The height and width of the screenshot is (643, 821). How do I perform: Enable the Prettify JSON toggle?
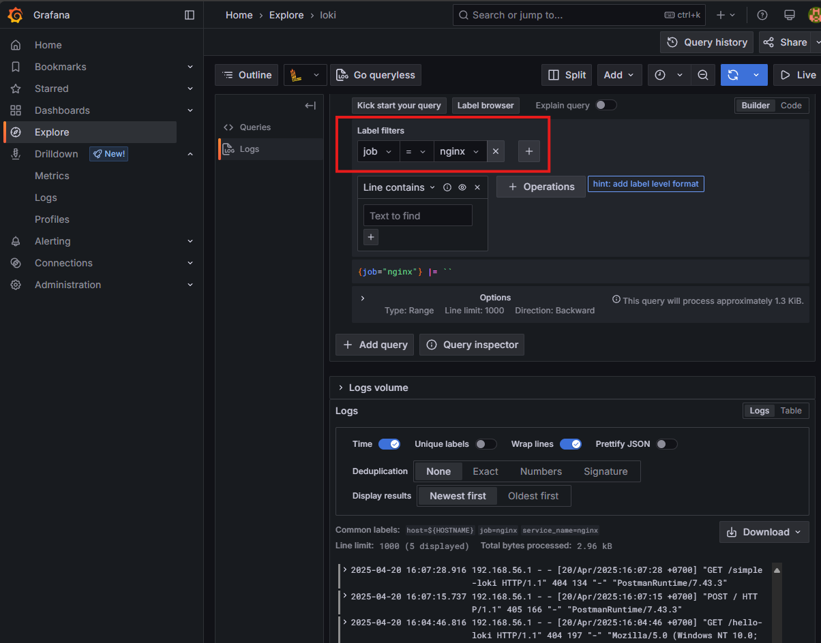[666, 444]
